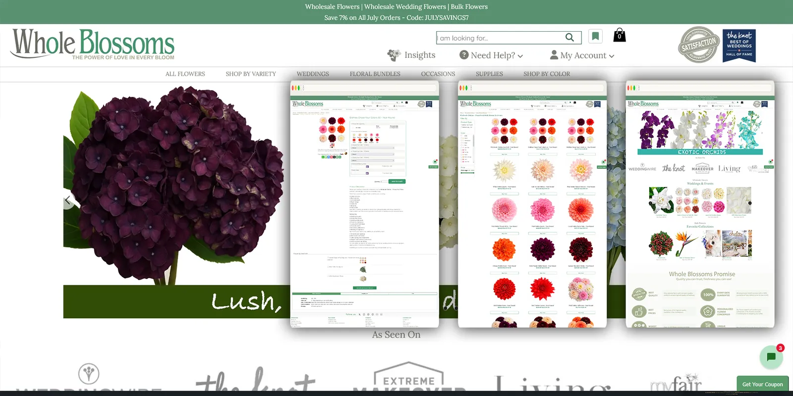Open the dahlia product page preview thumbnail
The image size is (793, 396).
tap(365, 204)
